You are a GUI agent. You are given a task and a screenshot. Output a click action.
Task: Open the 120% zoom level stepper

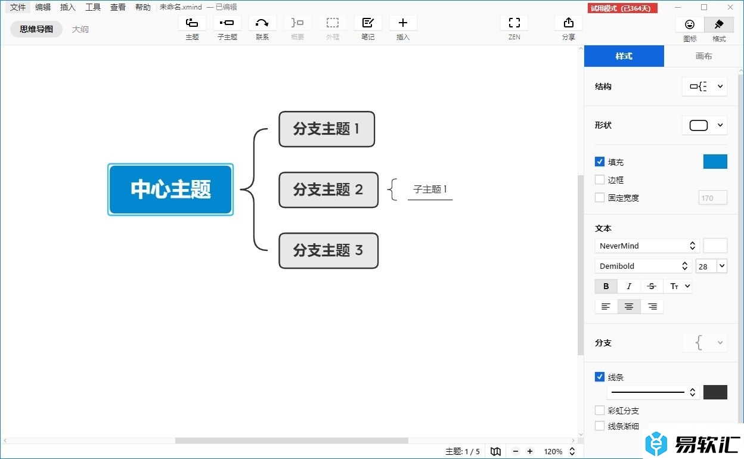(572, 451)
